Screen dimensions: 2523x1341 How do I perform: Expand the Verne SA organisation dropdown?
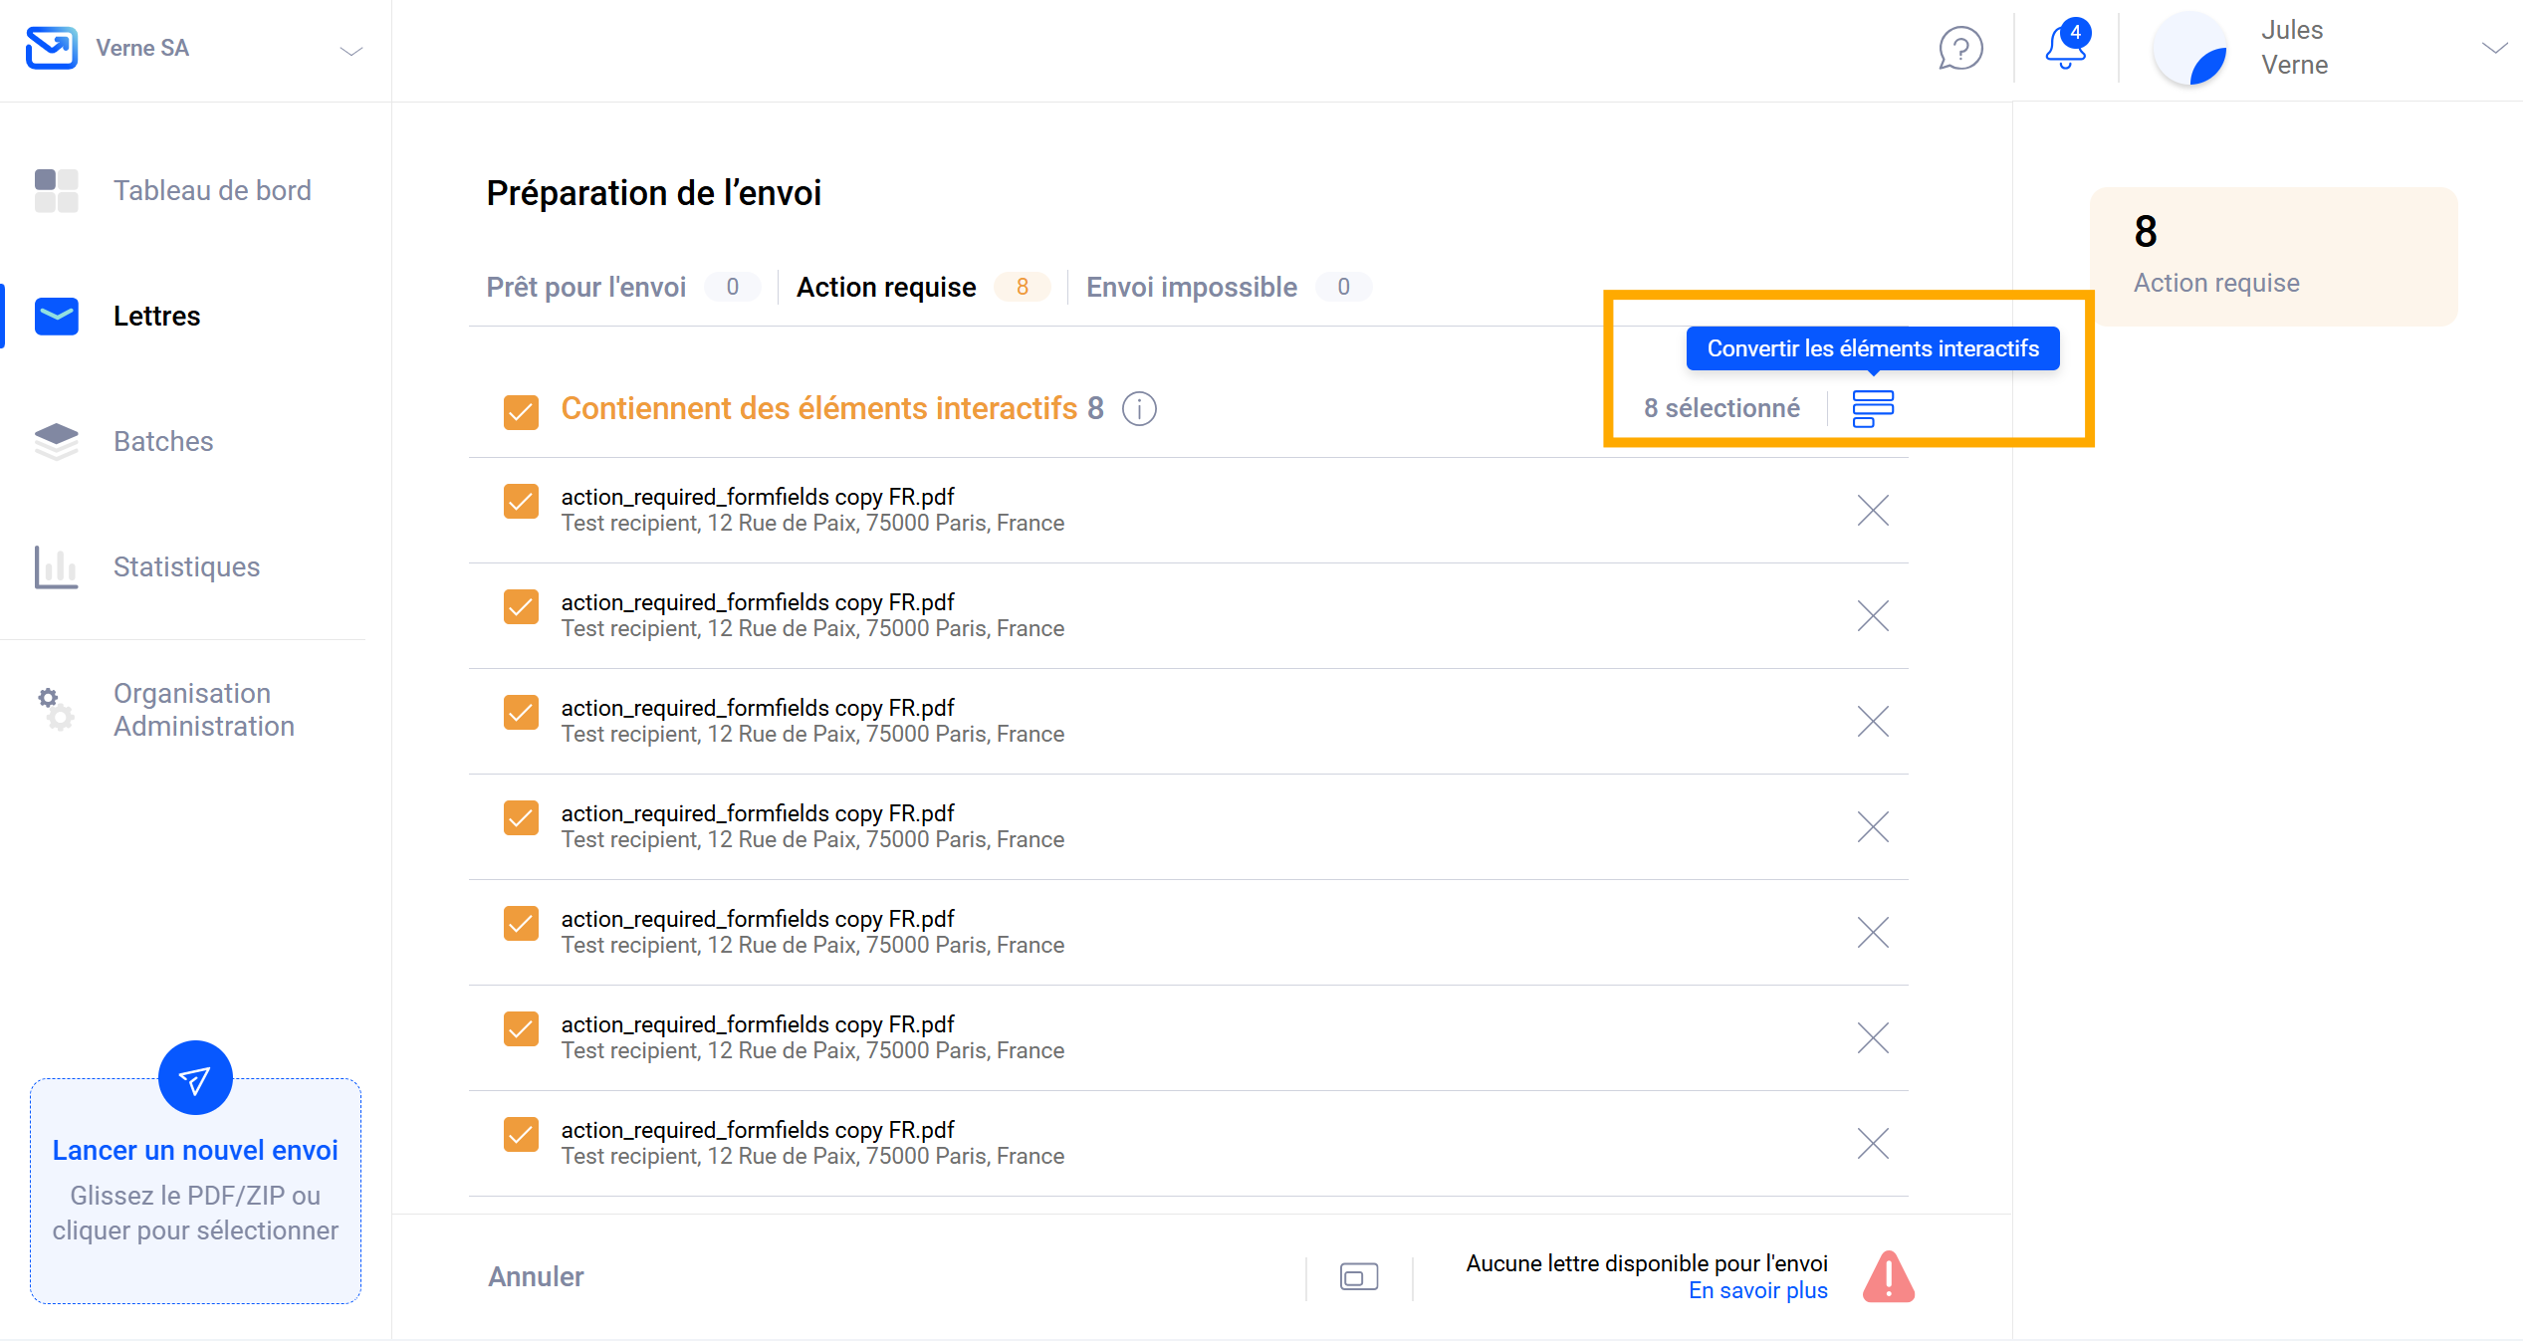point(350,50)
